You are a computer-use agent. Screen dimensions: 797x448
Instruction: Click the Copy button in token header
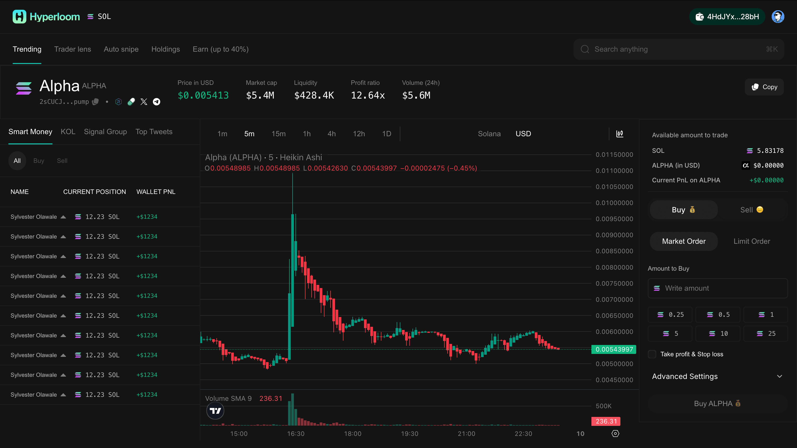click(x=764, y=87)
